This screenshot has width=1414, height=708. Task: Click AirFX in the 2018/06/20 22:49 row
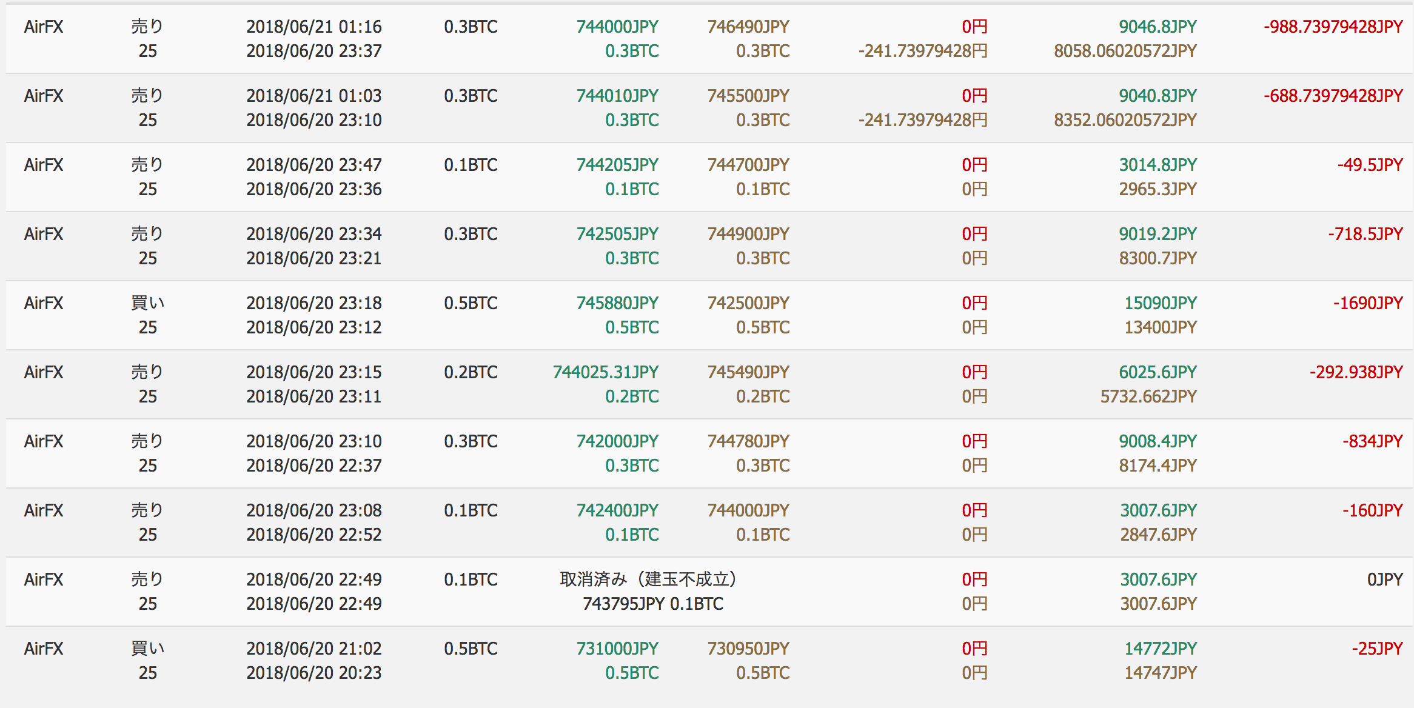(x=44, y=579)
